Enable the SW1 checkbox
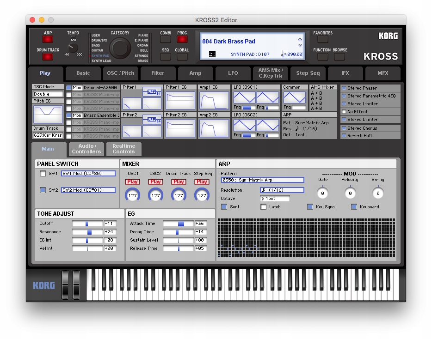Image resolution: width=432 pixels, height=339 pixels. click(43, 174)
